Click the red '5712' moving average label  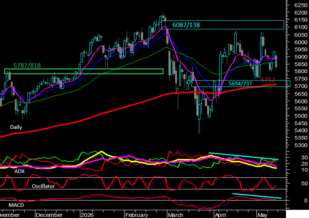tap(268, 80)
